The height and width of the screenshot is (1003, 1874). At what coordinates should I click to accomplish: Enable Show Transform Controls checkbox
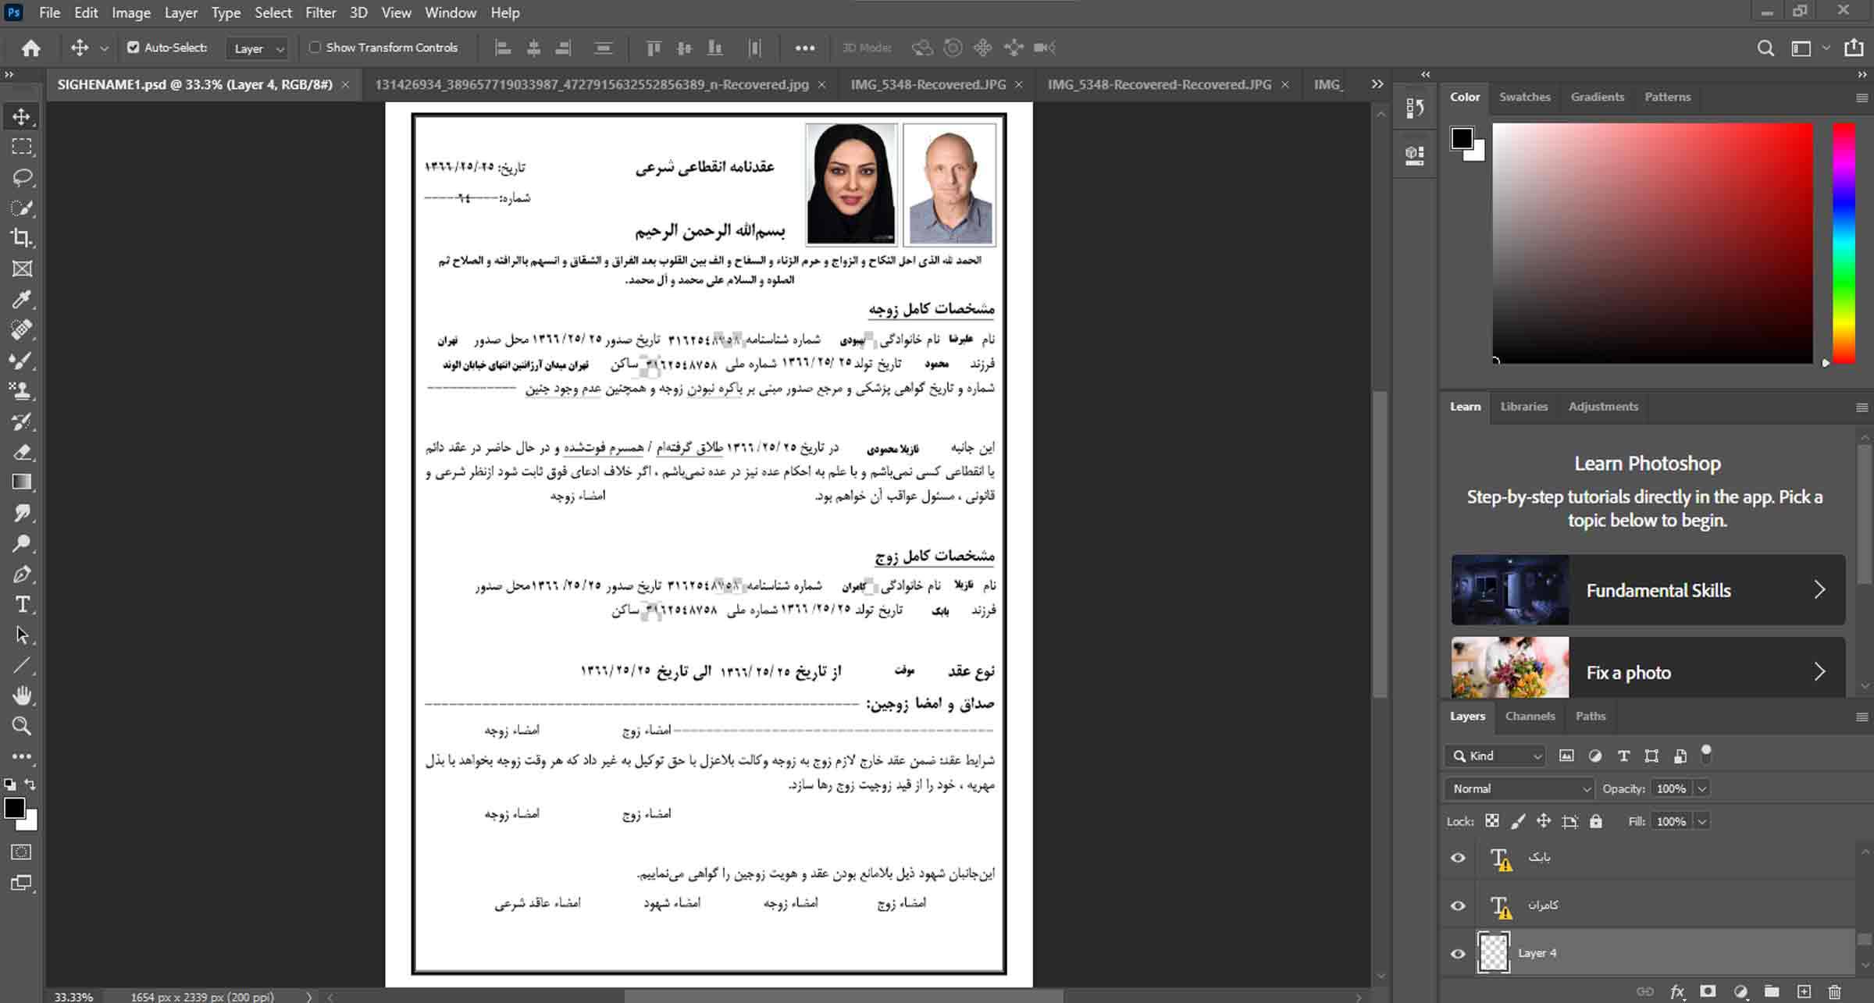click(x=315, y=48)
